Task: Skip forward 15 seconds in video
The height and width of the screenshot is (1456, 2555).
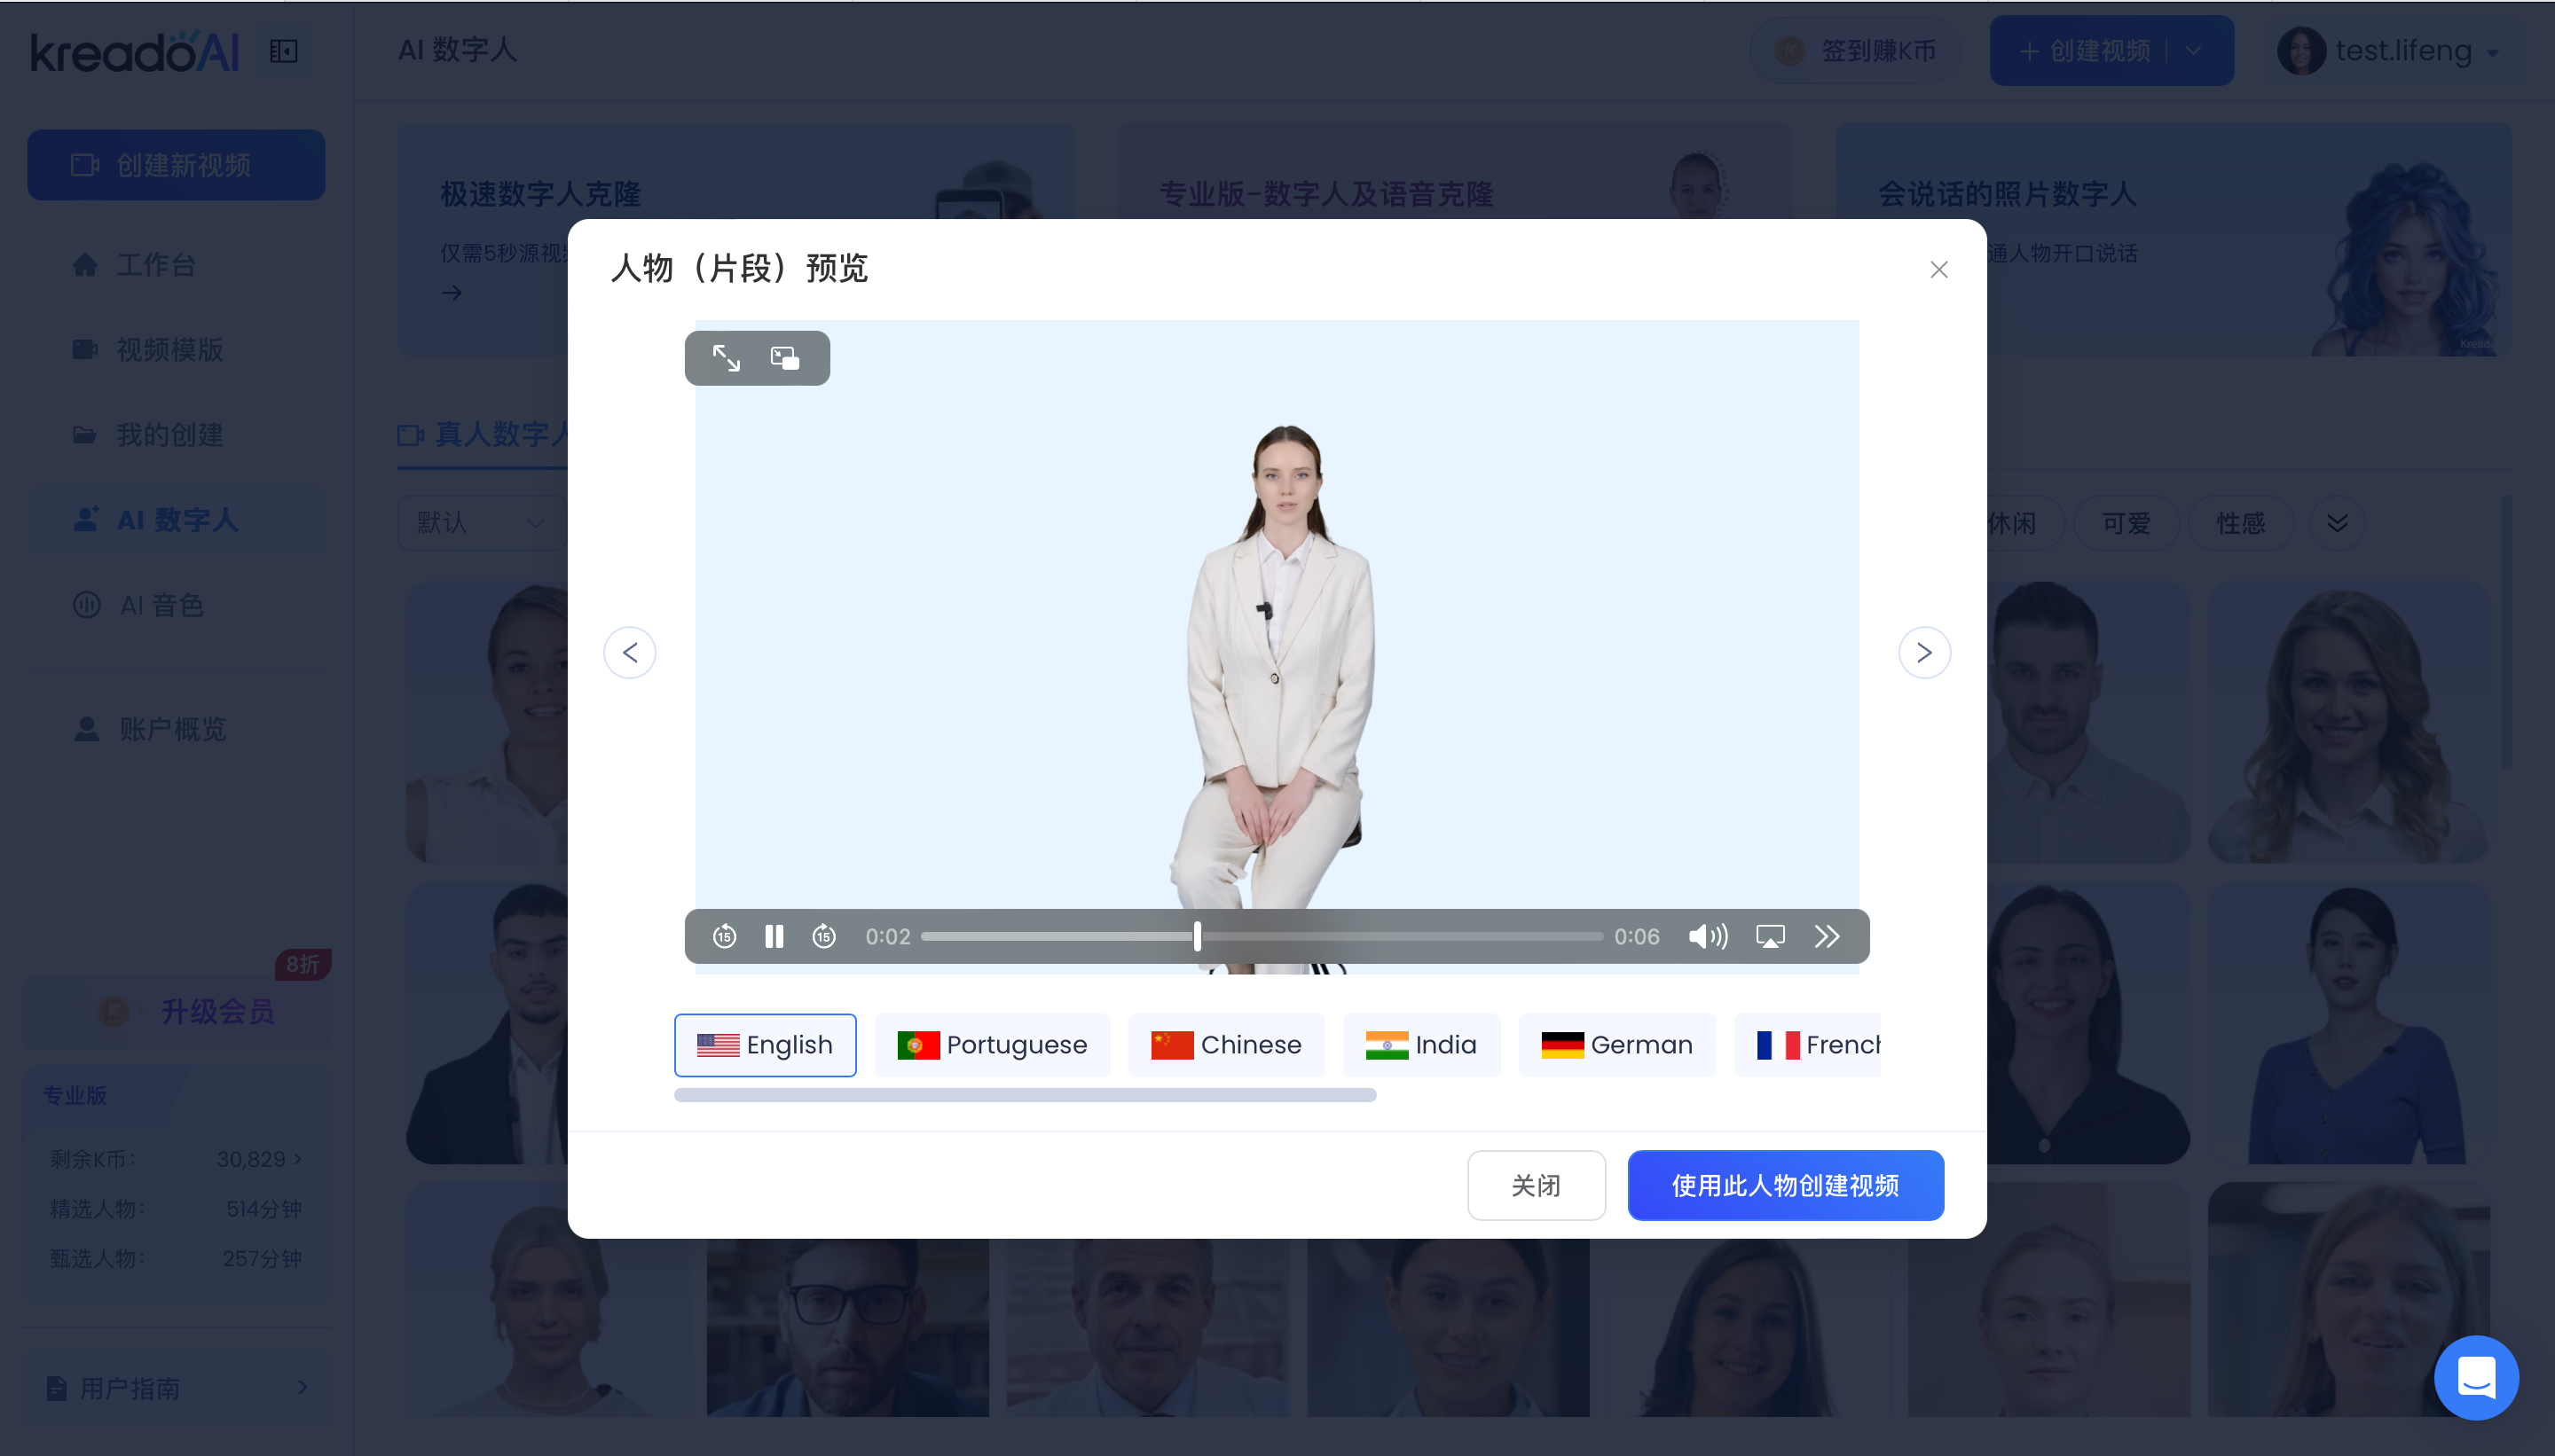Action: click(x=823, y=936)
